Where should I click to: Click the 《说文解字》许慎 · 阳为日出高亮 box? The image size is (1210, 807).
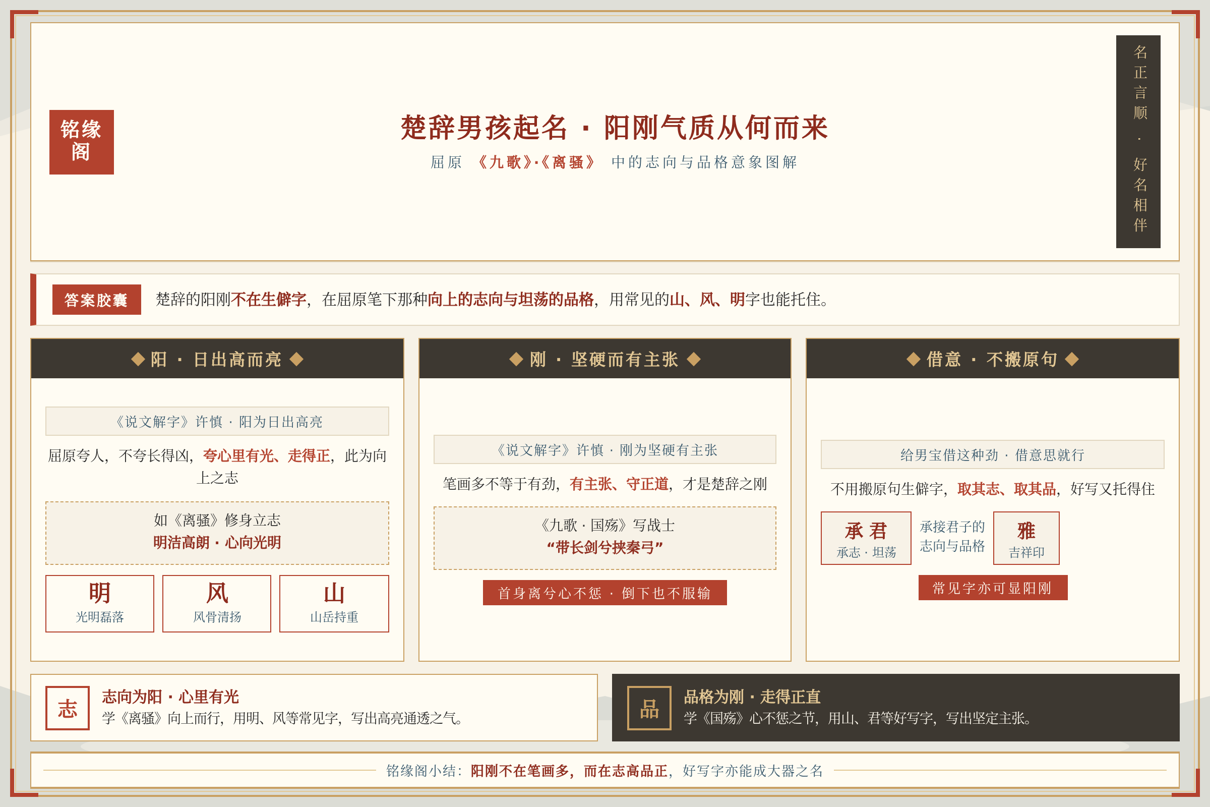pos(217,422)
